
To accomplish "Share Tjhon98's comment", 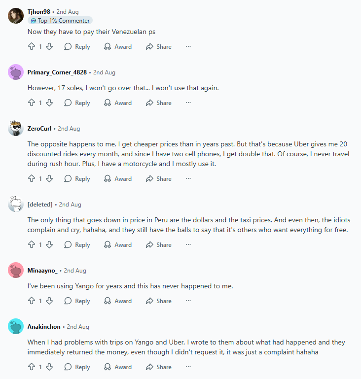I will coord(158,47).
